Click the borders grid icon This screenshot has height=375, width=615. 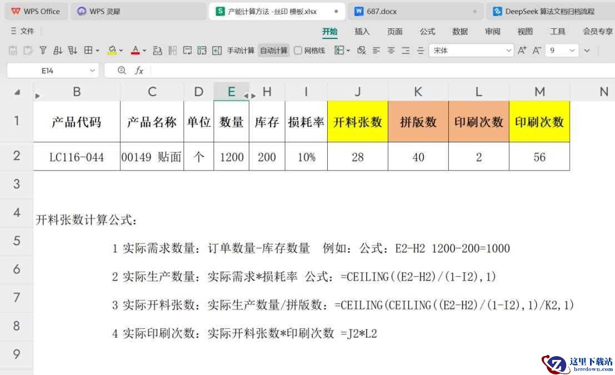(88, 50)
